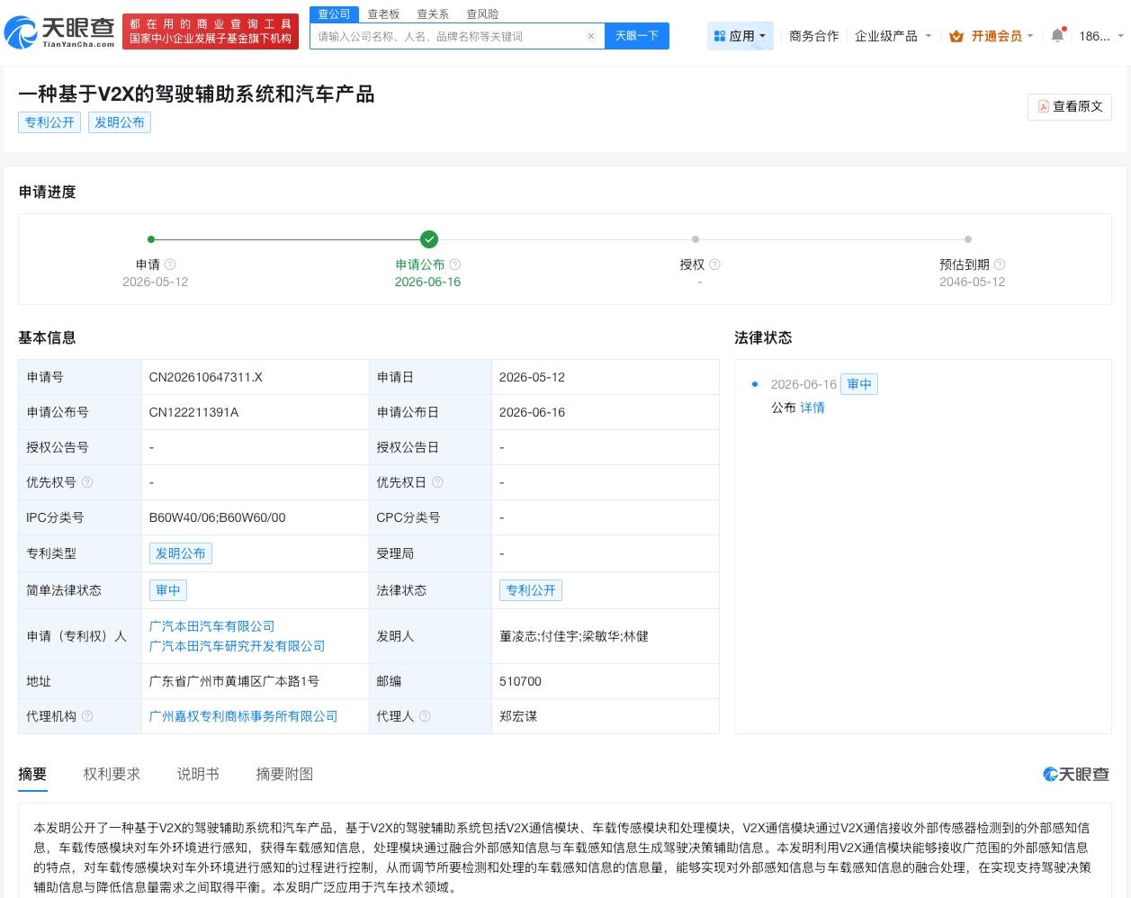
Task: Click the 开通会员 crown icon
Action: point(956,36)
